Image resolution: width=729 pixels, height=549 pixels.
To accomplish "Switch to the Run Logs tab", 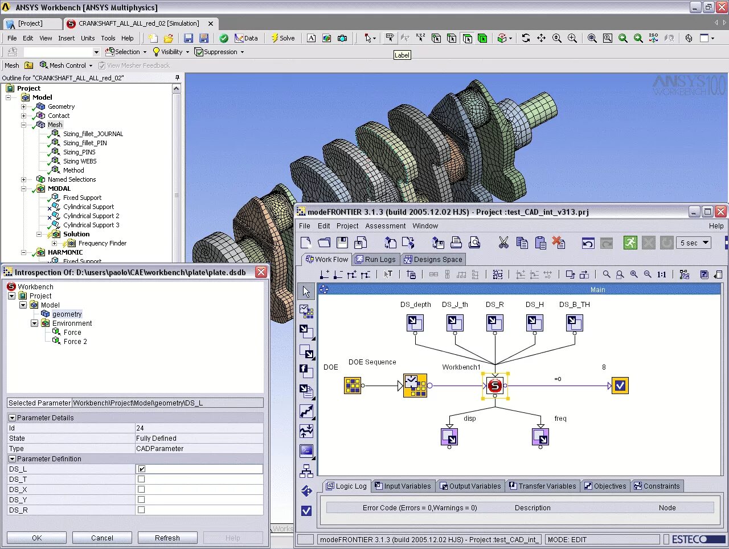I will (375, 259).
